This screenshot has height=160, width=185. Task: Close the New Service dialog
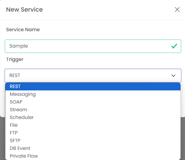click(177, 10)
